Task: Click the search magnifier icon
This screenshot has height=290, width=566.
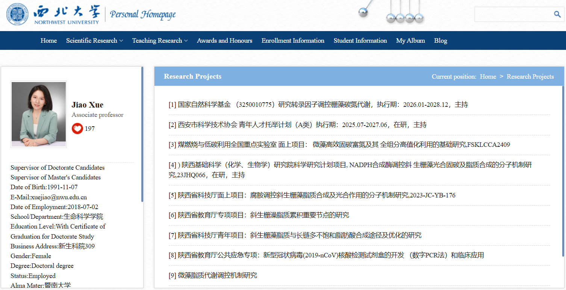Action: [557, 14]
